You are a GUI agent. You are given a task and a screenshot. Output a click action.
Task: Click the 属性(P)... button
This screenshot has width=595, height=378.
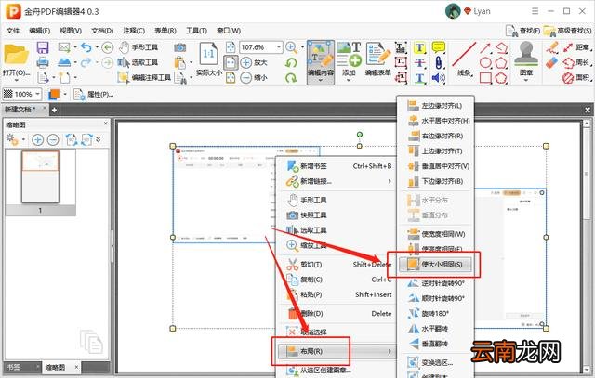[x=93, y=94]
